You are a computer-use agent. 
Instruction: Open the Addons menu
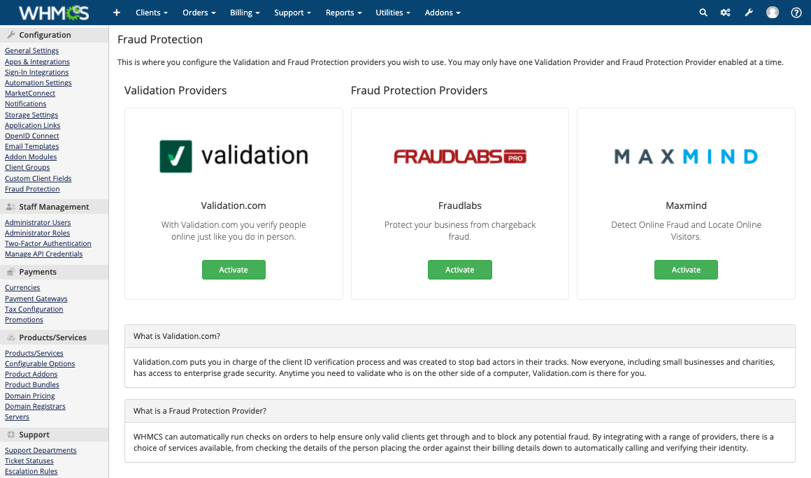pyautogui.click(x=443, y=13)
